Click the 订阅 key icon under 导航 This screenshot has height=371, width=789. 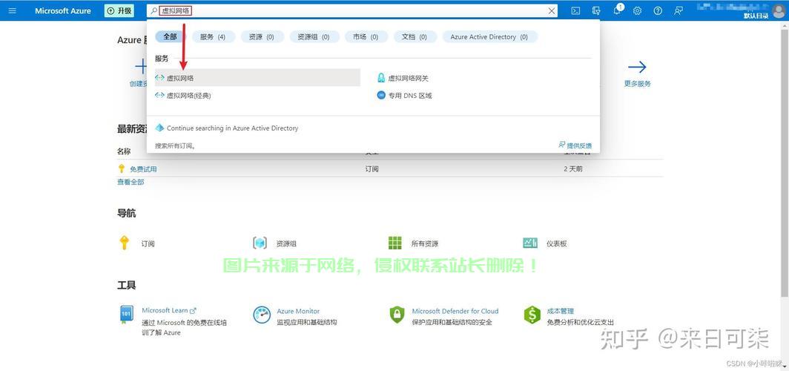coord(125,243)
